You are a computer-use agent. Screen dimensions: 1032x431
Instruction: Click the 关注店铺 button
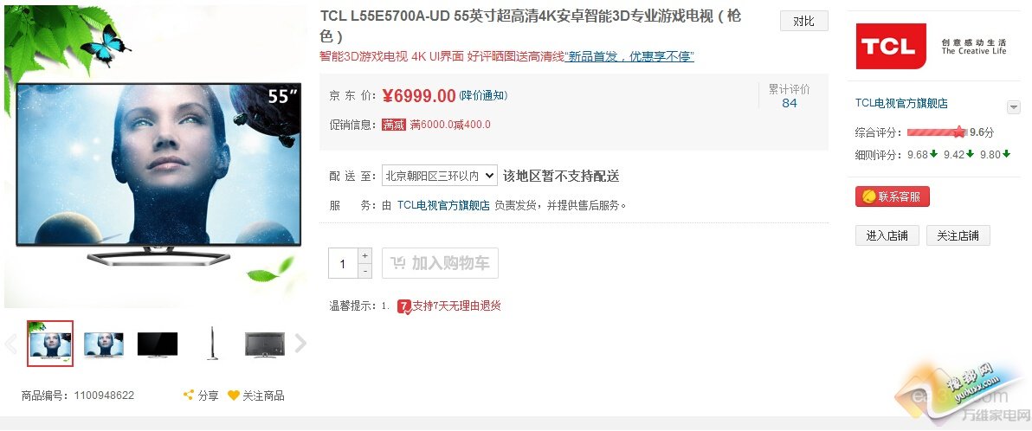point(958,235)
